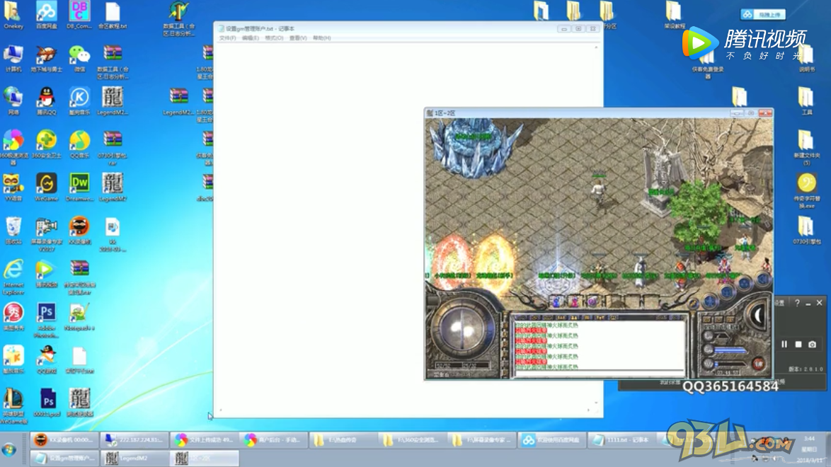Open the YY voice desktop shortcut

click(13, 188)
